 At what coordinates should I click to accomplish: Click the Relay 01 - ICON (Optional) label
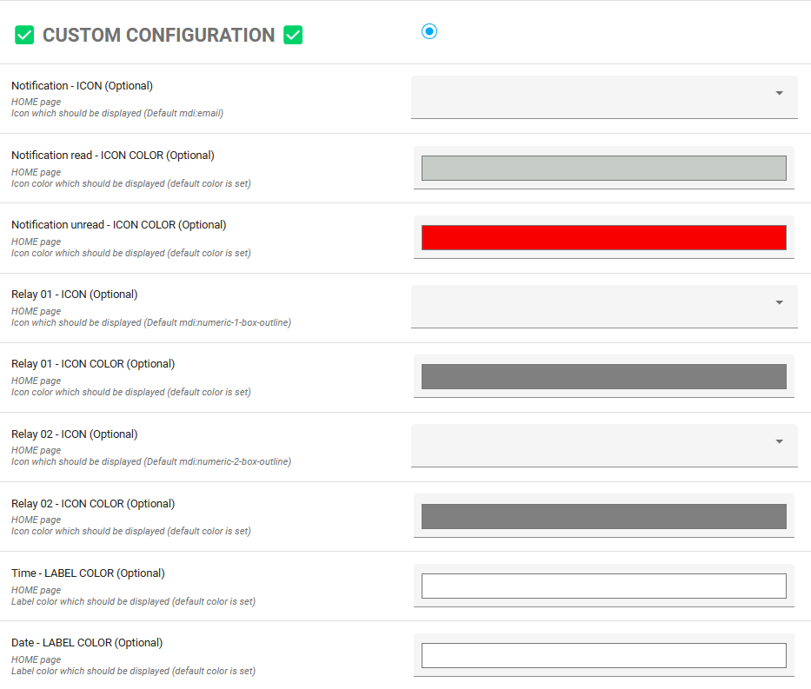click(x=74, y=295)
